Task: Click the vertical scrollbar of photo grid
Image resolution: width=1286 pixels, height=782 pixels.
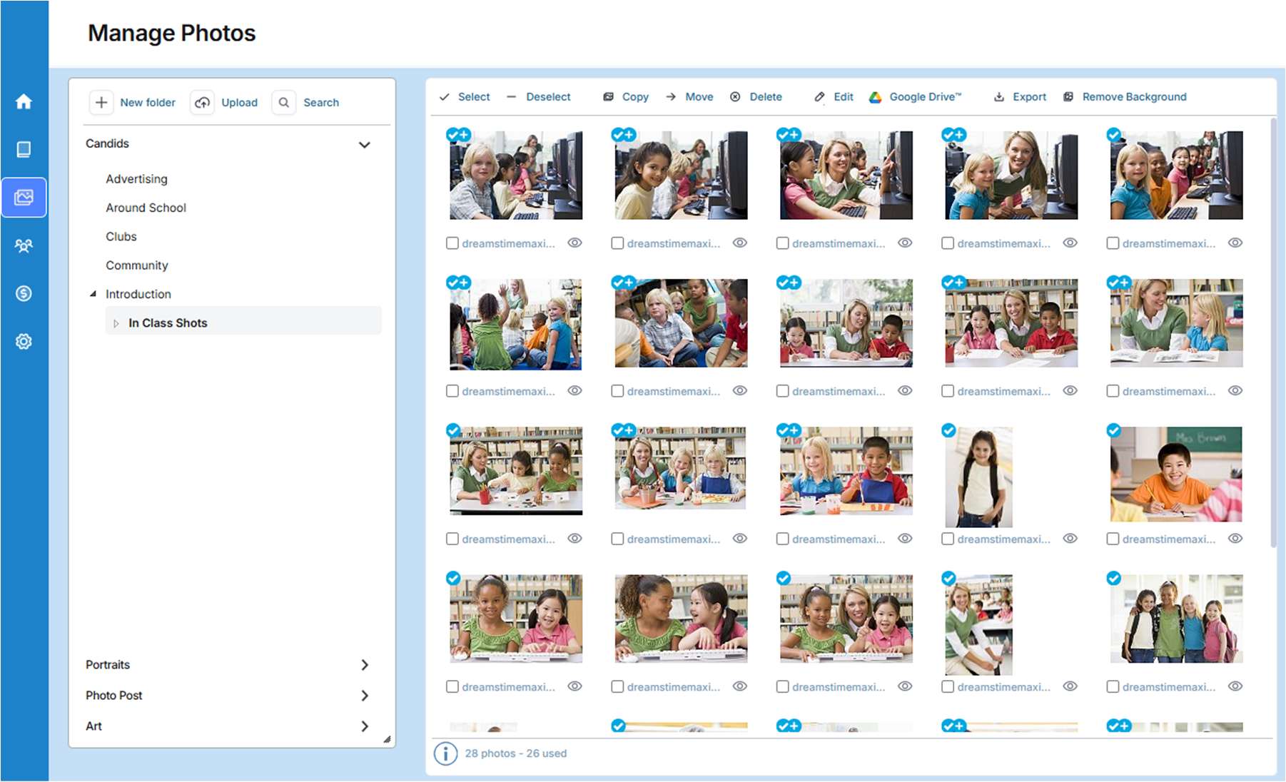Action: click(x=1273, y=334)
